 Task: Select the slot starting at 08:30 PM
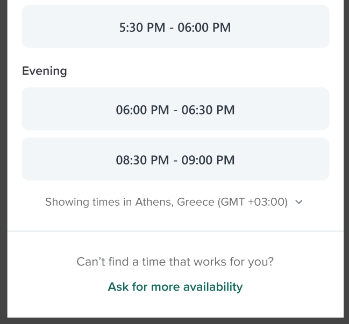(175, 159)
